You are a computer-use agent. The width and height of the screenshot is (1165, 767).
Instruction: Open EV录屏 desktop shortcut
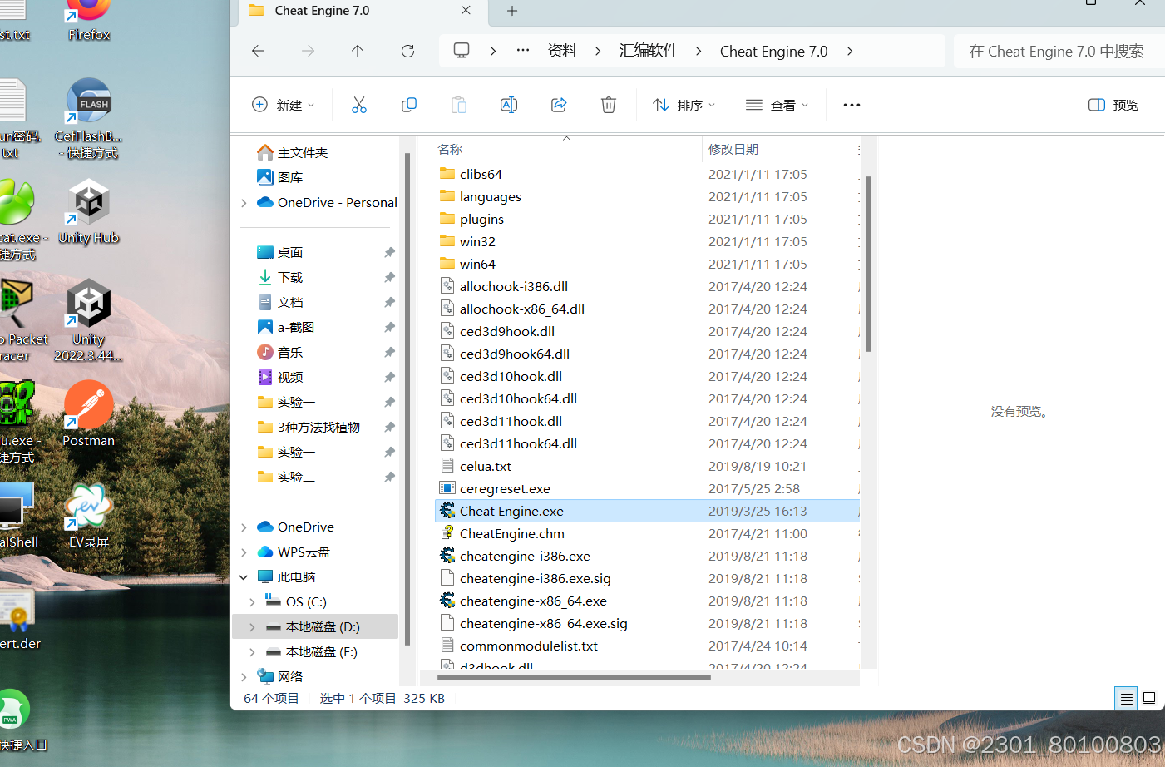coord(89,516)
